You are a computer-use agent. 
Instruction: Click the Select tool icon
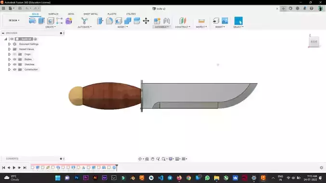tap(238, 21)
